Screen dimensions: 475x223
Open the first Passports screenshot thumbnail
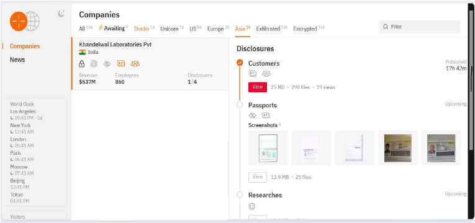(268, 148)
